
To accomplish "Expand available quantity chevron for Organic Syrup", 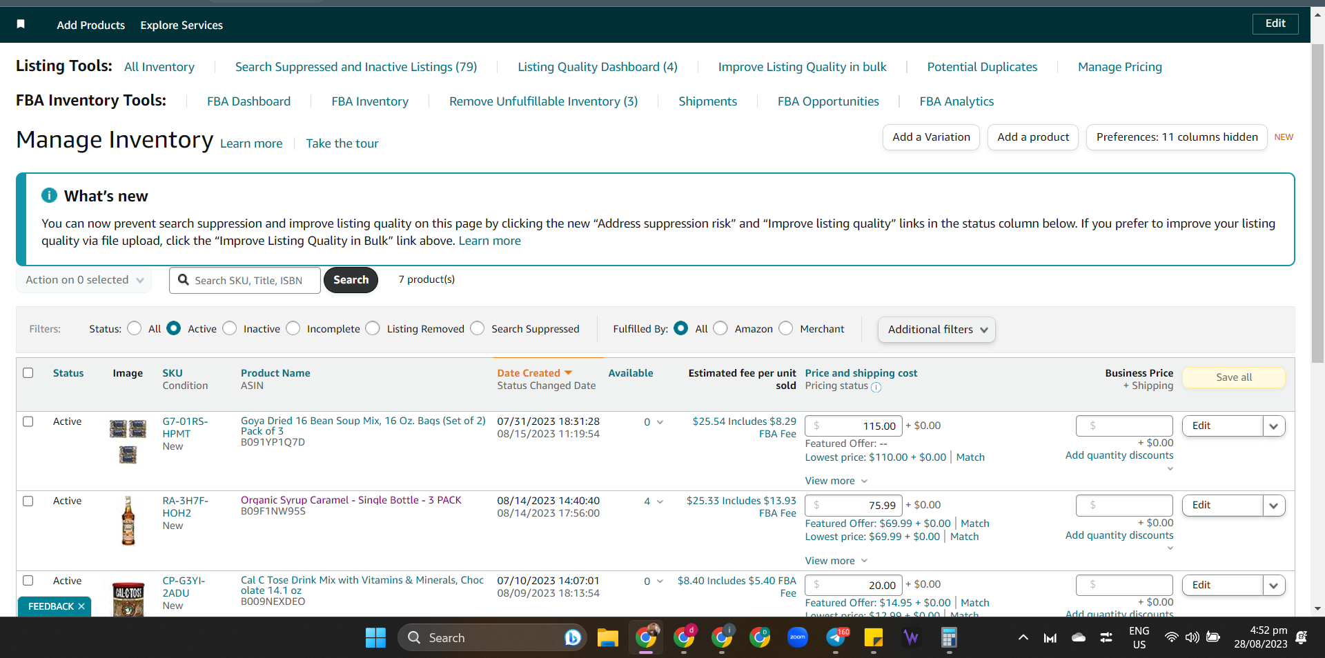I will point(660,501).
